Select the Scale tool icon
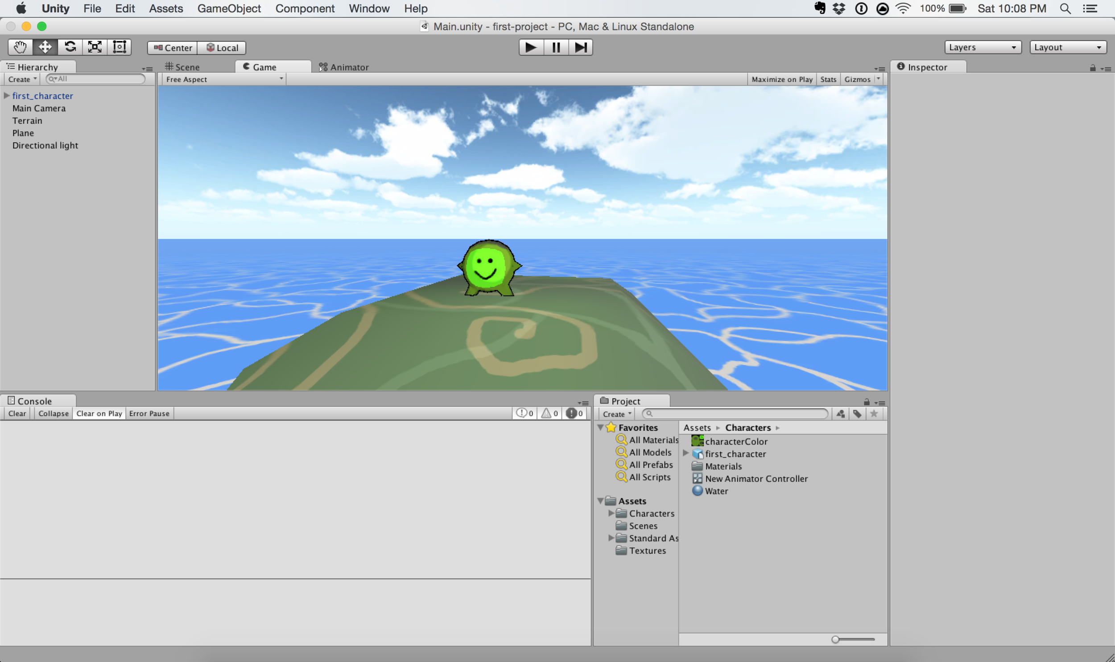This screenshot has height=662, width=1115. point(95,47)
